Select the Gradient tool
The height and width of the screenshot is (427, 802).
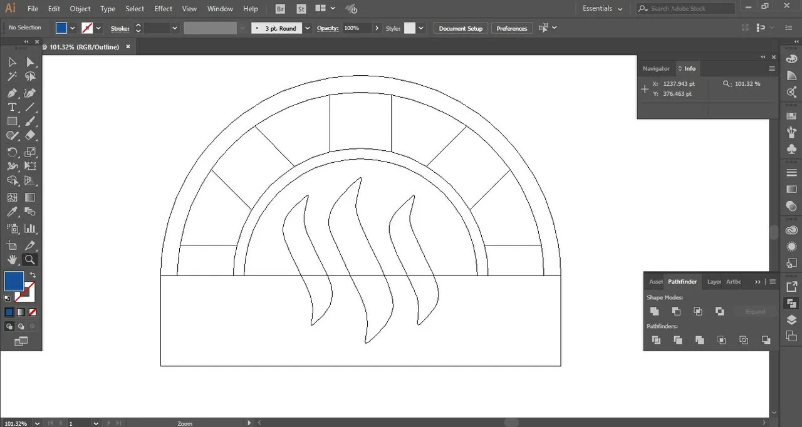[30, 197]
